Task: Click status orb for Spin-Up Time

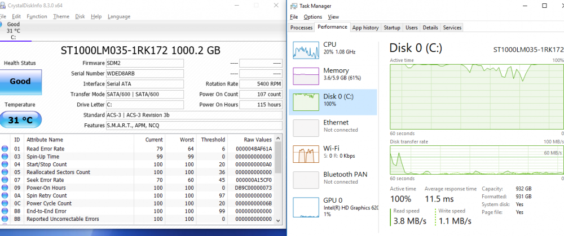Action: (5, 157)
